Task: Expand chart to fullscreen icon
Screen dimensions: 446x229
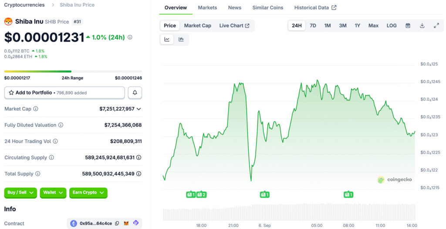Action: tap(436, 26)
